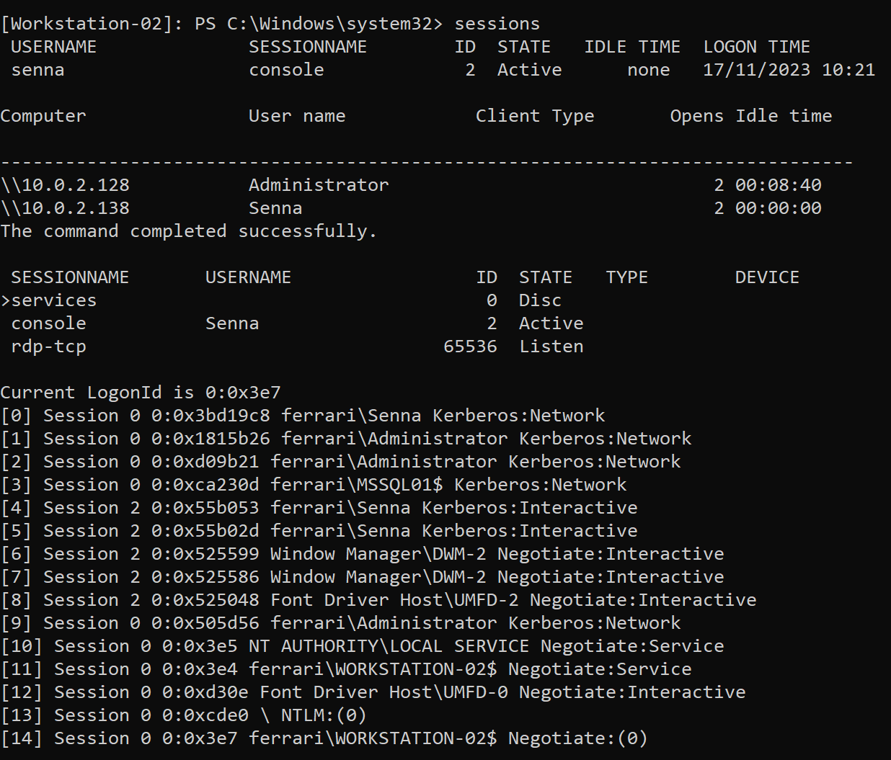Select the session ID 65536
The height and width of the screenshot is (760, 891).
(470, 347)
